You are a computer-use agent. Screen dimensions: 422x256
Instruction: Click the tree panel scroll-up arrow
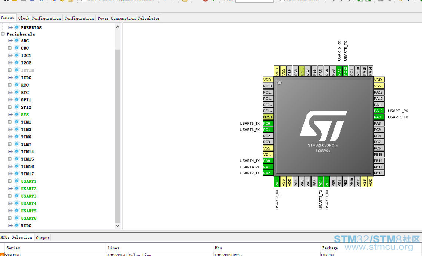point(117,27)
